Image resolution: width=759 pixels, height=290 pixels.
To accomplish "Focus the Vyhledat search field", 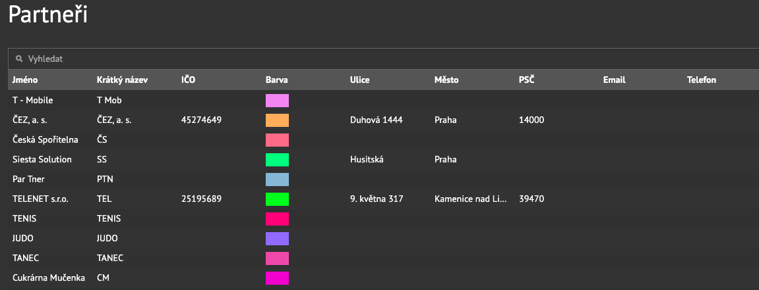I will pyautogui.click(x=383, y=59).
